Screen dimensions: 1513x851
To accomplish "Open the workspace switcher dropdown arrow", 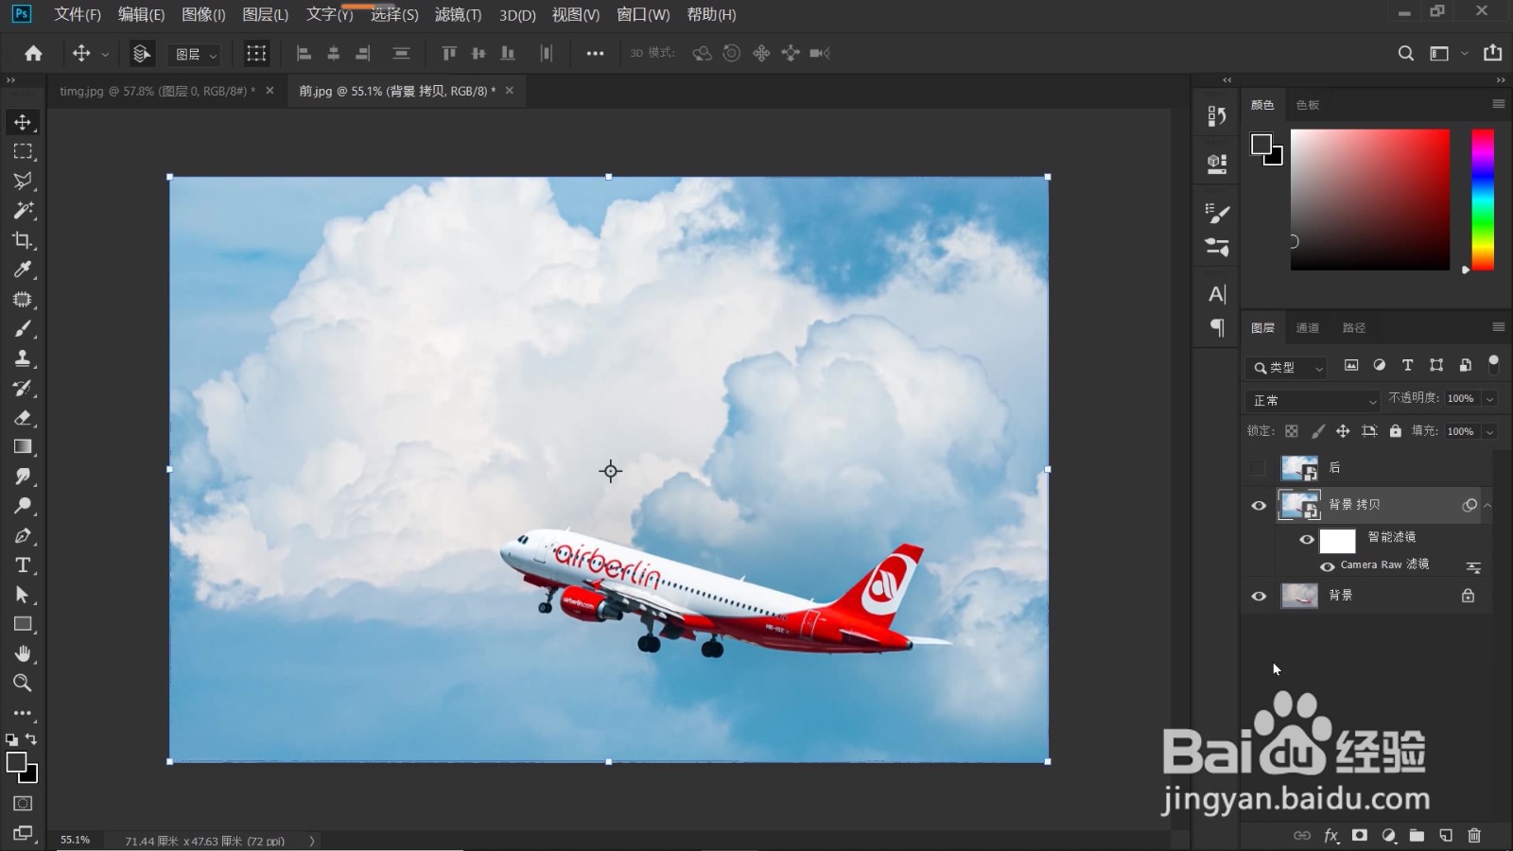I will [1465, 53].
